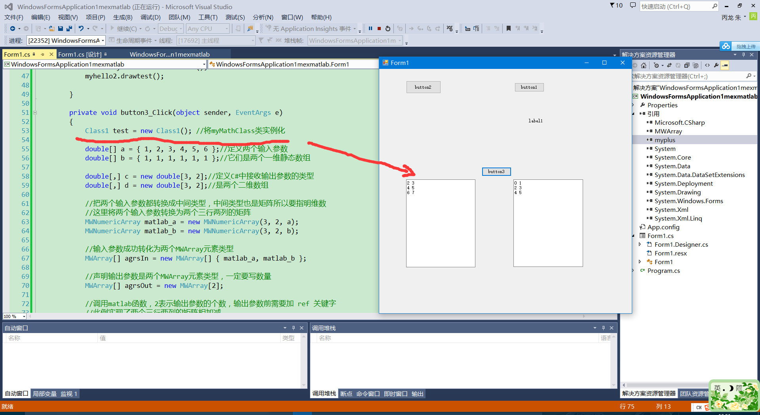Select the Properties node in Solution Explorer

[x=662, y=105]
